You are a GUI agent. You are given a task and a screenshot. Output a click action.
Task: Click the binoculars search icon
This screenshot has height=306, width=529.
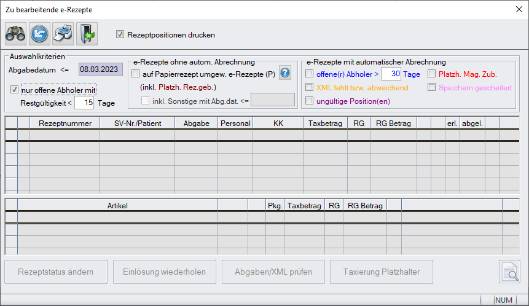(15, 34)
